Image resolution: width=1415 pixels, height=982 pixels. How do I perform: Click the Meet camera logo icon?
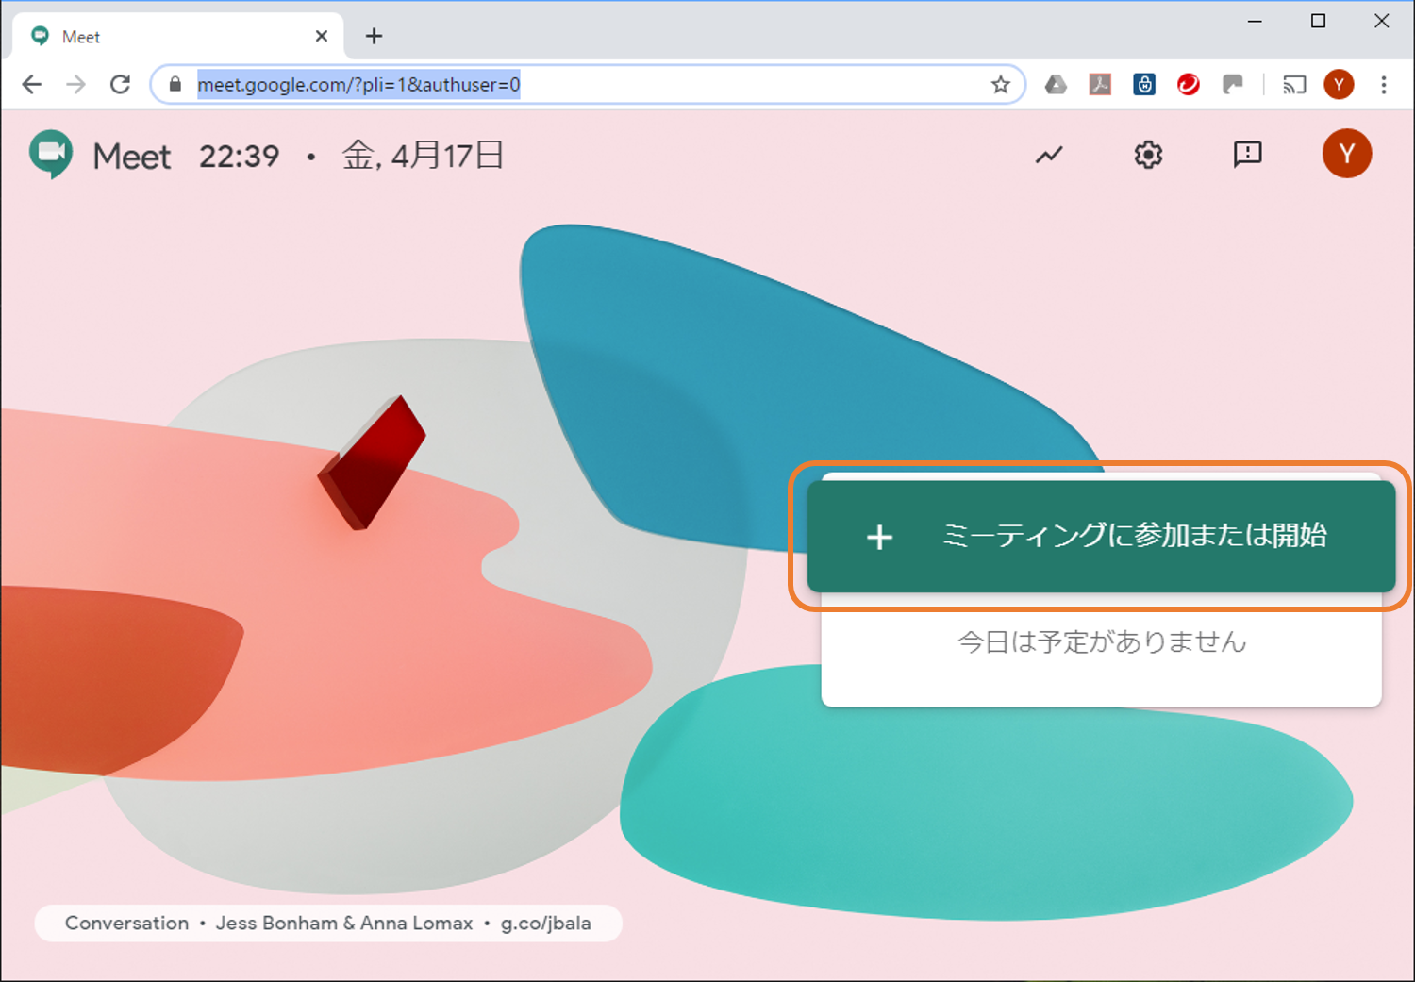click(x=51, y=154)
